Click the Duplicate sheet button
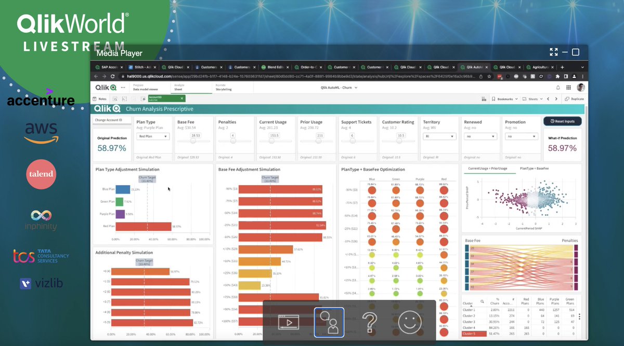 click(x=574, y=99)
